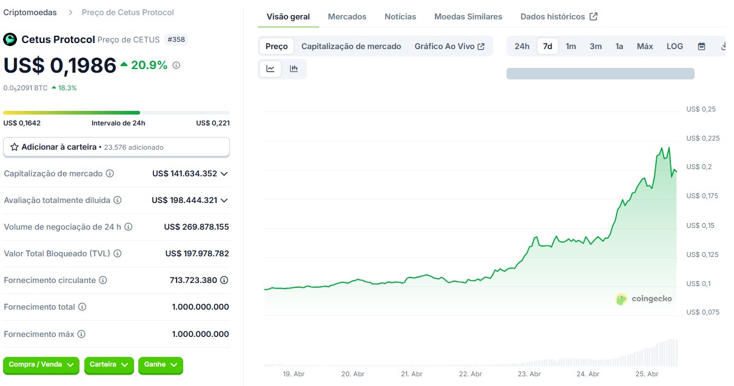Click US$ 197.978.782 TVL value
Image resolution: width=734 pixels, height=386 pixels.
coord(197,253)
